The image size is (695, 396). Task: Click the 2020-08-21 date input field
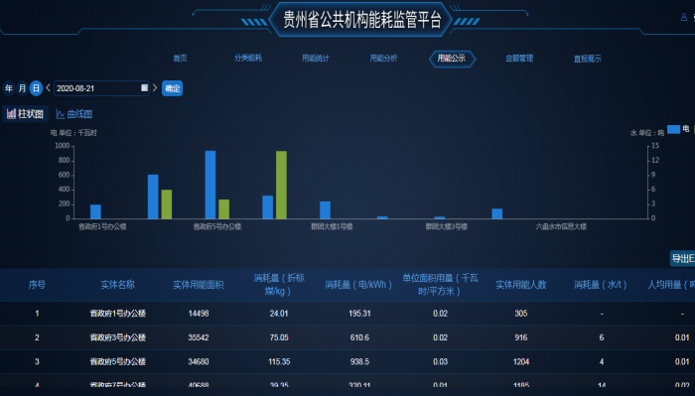click(101, 88)
